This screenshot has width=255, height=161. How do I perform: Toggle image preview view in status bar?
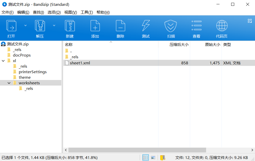pos(153,158)
